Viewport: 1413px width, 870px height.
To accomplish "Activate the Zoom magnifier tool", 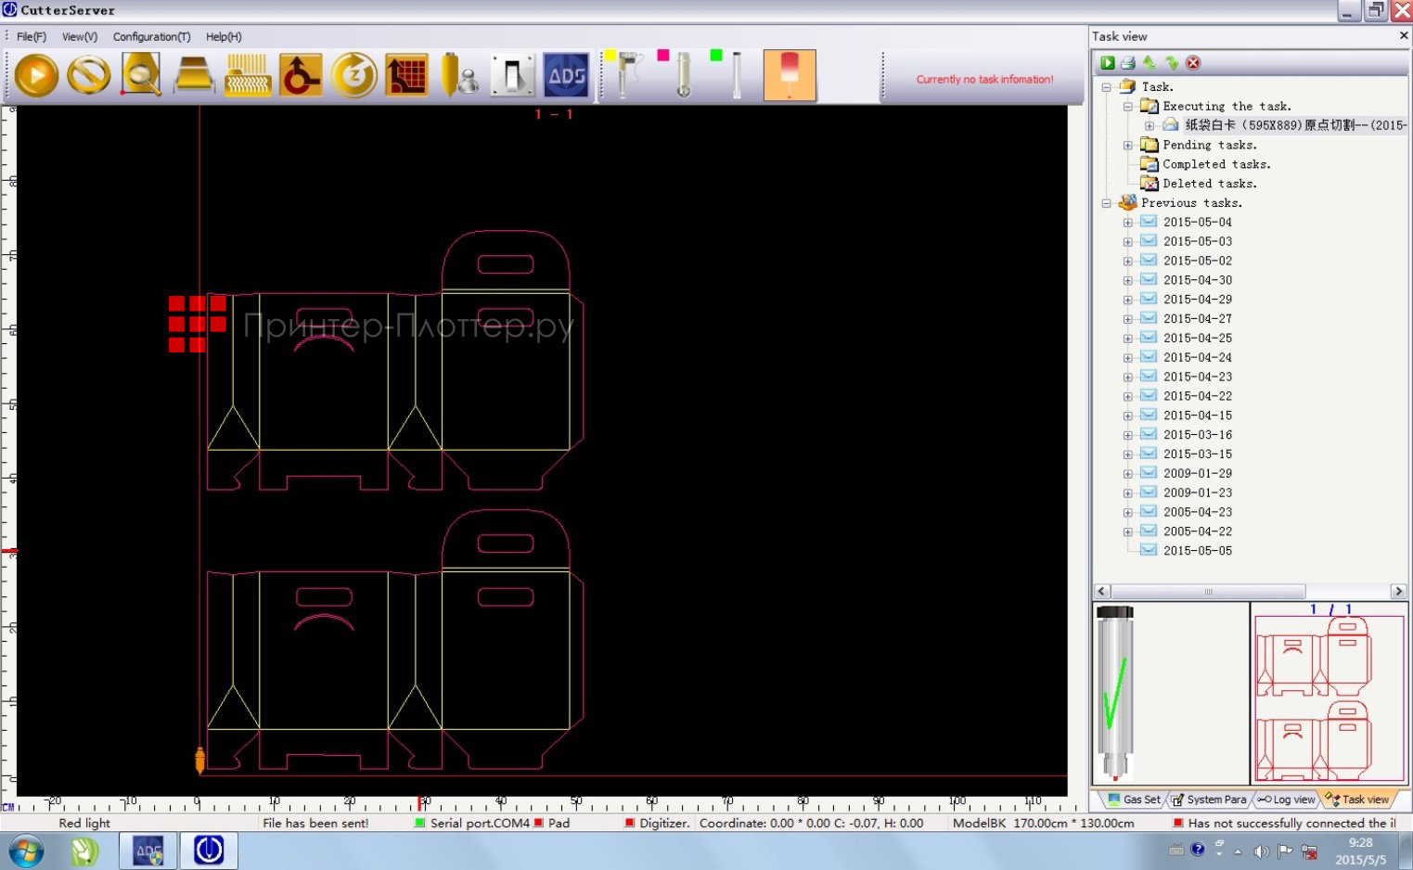I will click(140, 74).
